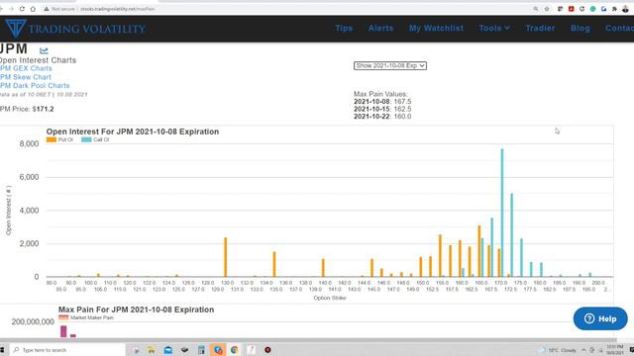This screenshot has height=356, width=634.
Task: Click the tallest Call OI bar at 170
Action: (502, 213)
